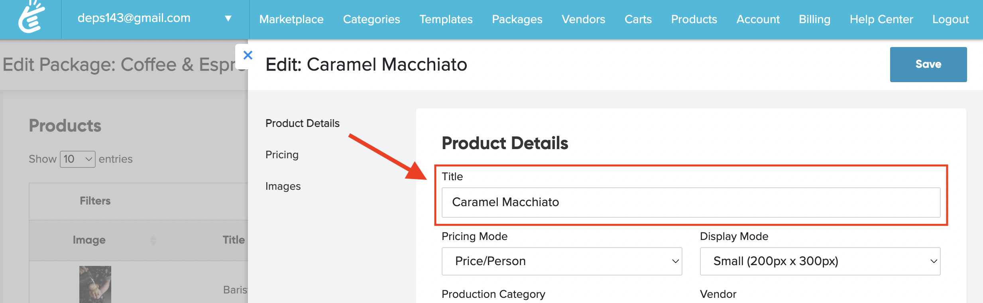Open the account email dropdown arrow
The image size is (983, 303).
coord(228,18)
